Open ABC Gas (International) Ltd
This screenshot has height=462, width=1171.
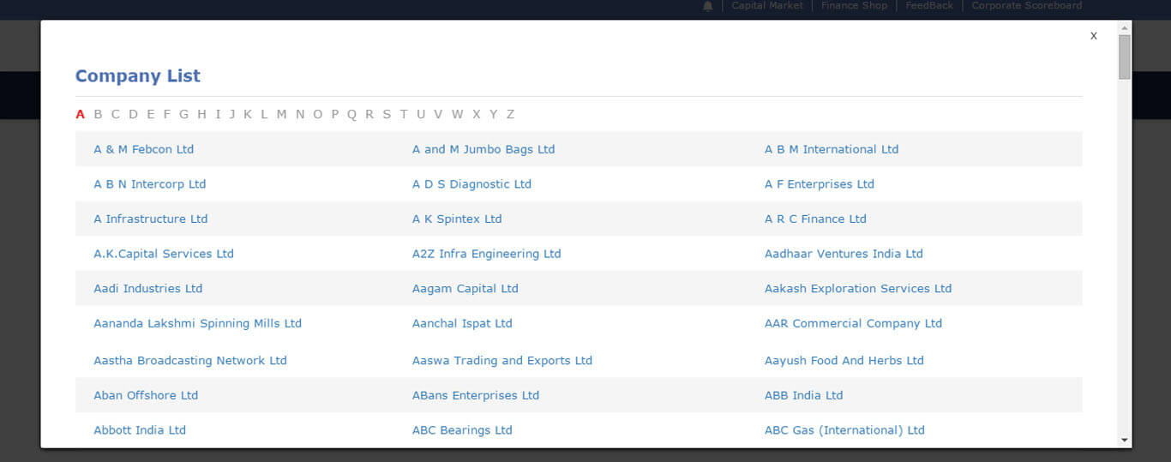844,430
